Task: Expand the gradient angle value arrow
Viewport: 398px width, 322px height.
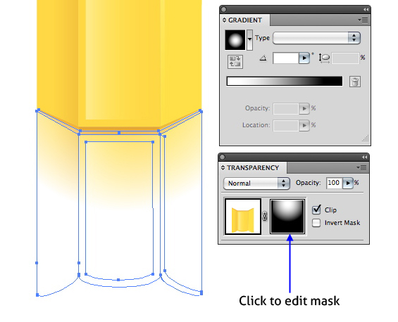Action: [x=304, y=58]
